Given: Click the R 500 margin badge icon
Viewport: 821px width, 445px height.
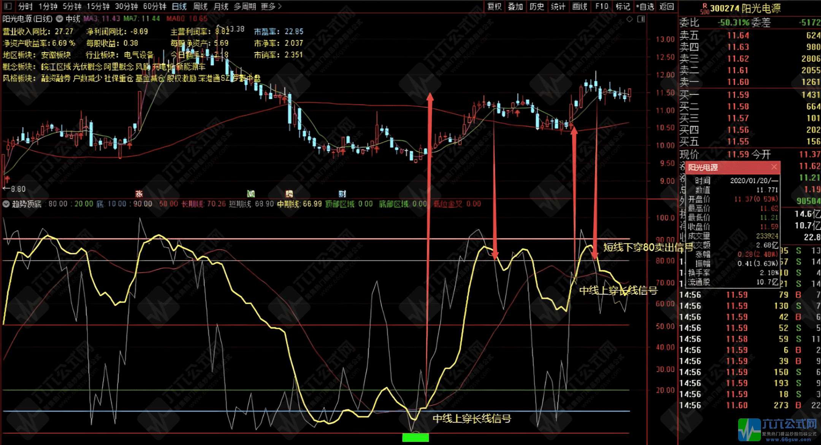Looking at the screenshot, I should [704, 8].
